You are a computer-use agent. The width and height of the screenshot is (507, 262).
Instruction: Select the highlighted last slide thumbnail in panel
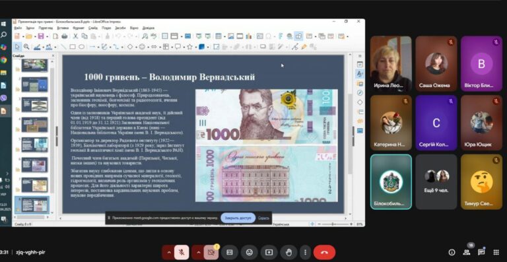click(x=34, y=205)
